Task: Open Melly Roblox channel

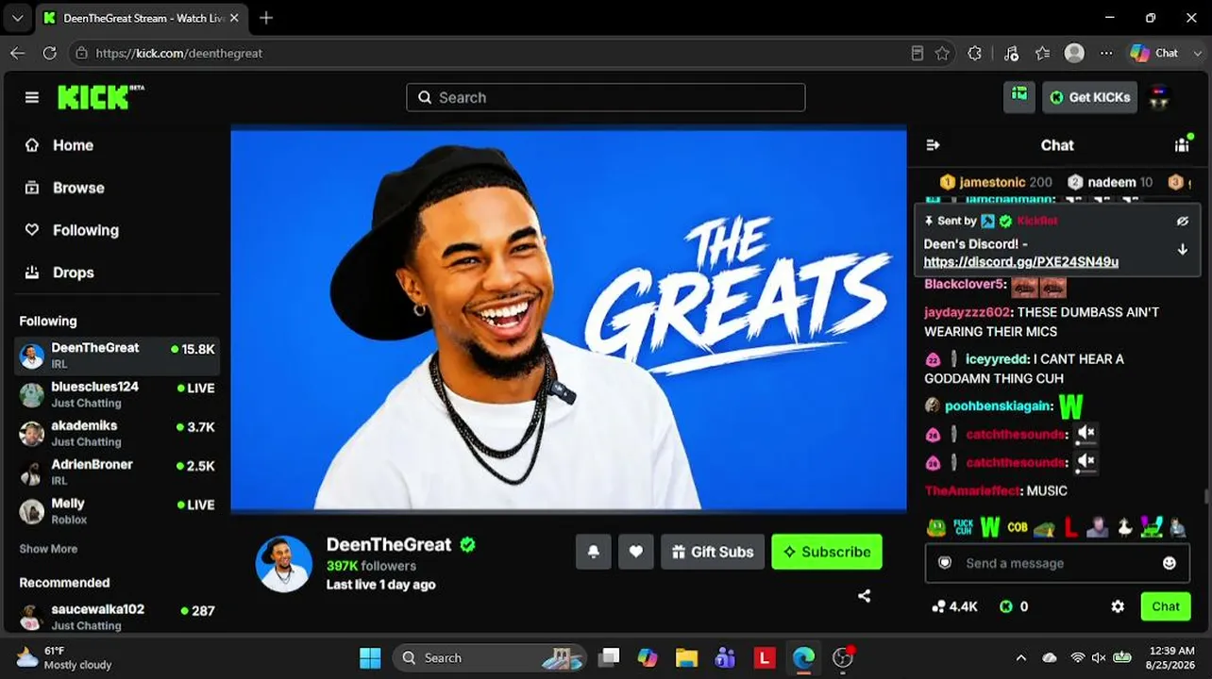Action: click(117, 510)
